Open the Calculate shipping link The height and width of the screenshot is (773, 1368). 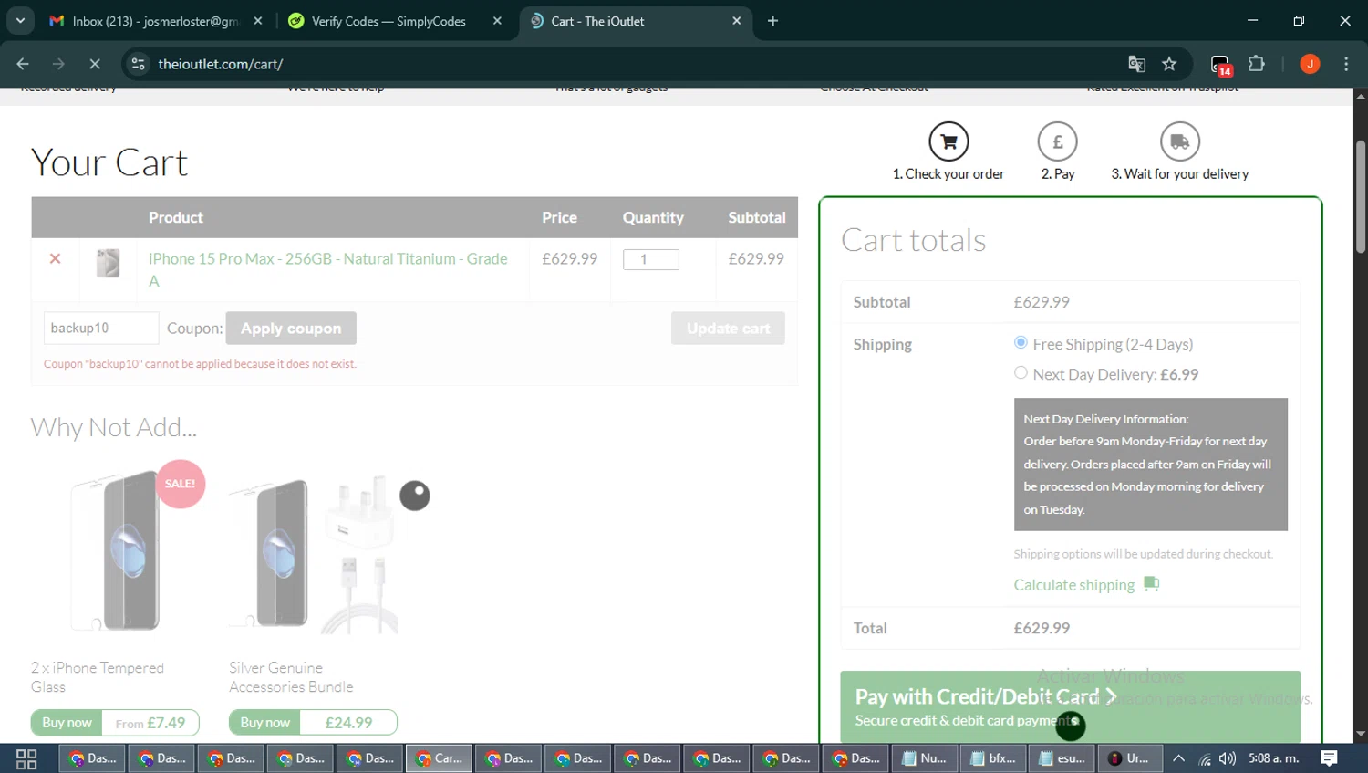click(x=1074, y=585)
